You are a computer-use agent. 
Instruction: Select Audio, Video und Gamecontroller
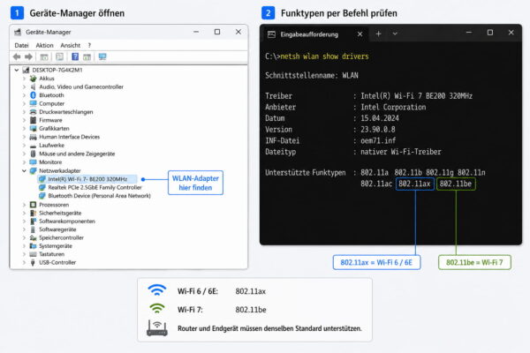tap(81, 86)
